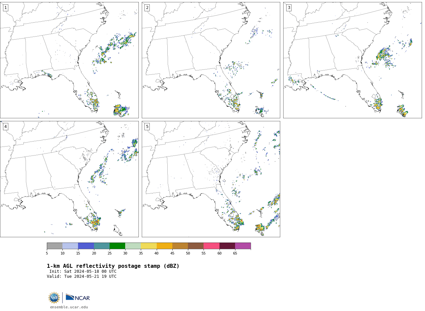425x311 pixels.
Task: Click the '1-km AGL reflectivity postage stamp (dBZ)' title
Action: pos(113,266)
